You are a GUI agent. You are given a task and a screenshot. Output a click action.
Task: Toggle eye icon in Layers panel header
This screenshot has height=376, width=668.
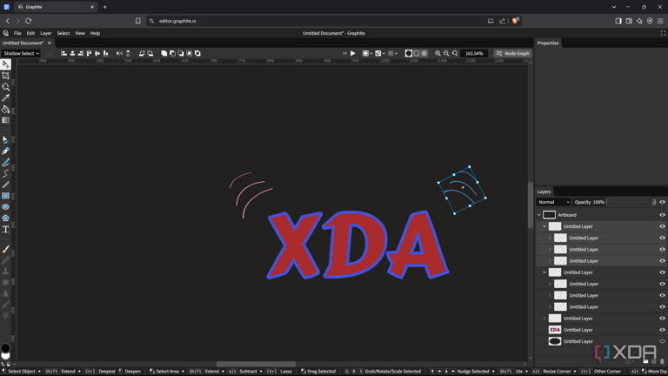tap(662, 202)
